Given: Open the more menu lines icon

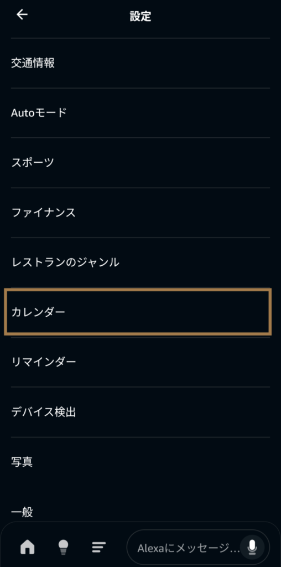Looking at the screenshot, I should click(98, 547).
